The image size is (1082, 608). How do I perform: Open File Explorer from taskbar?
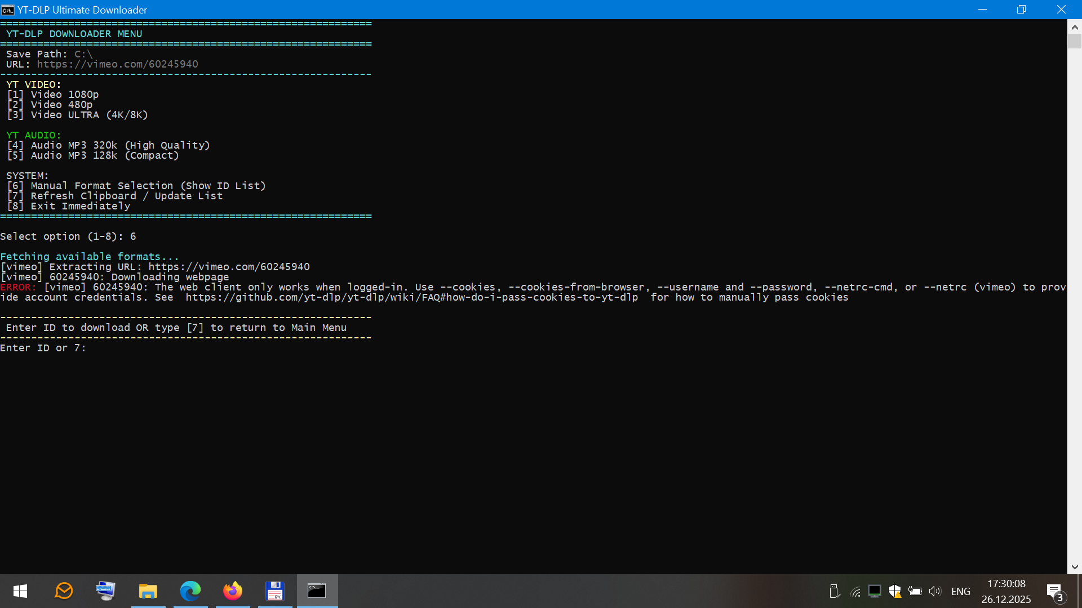[x=148, y=591]
